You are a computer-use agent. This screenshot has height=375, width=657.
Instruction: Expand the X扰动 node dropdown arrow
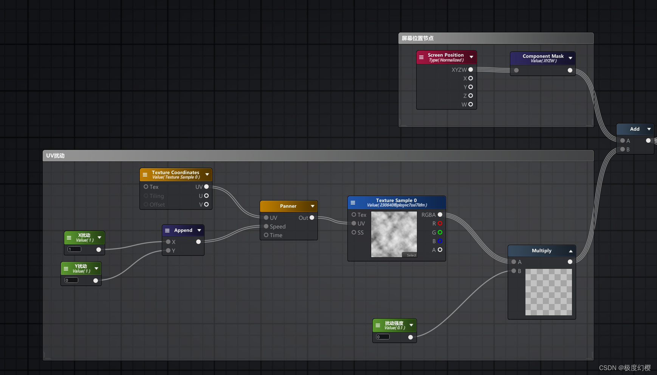click(x=99, y=238)
